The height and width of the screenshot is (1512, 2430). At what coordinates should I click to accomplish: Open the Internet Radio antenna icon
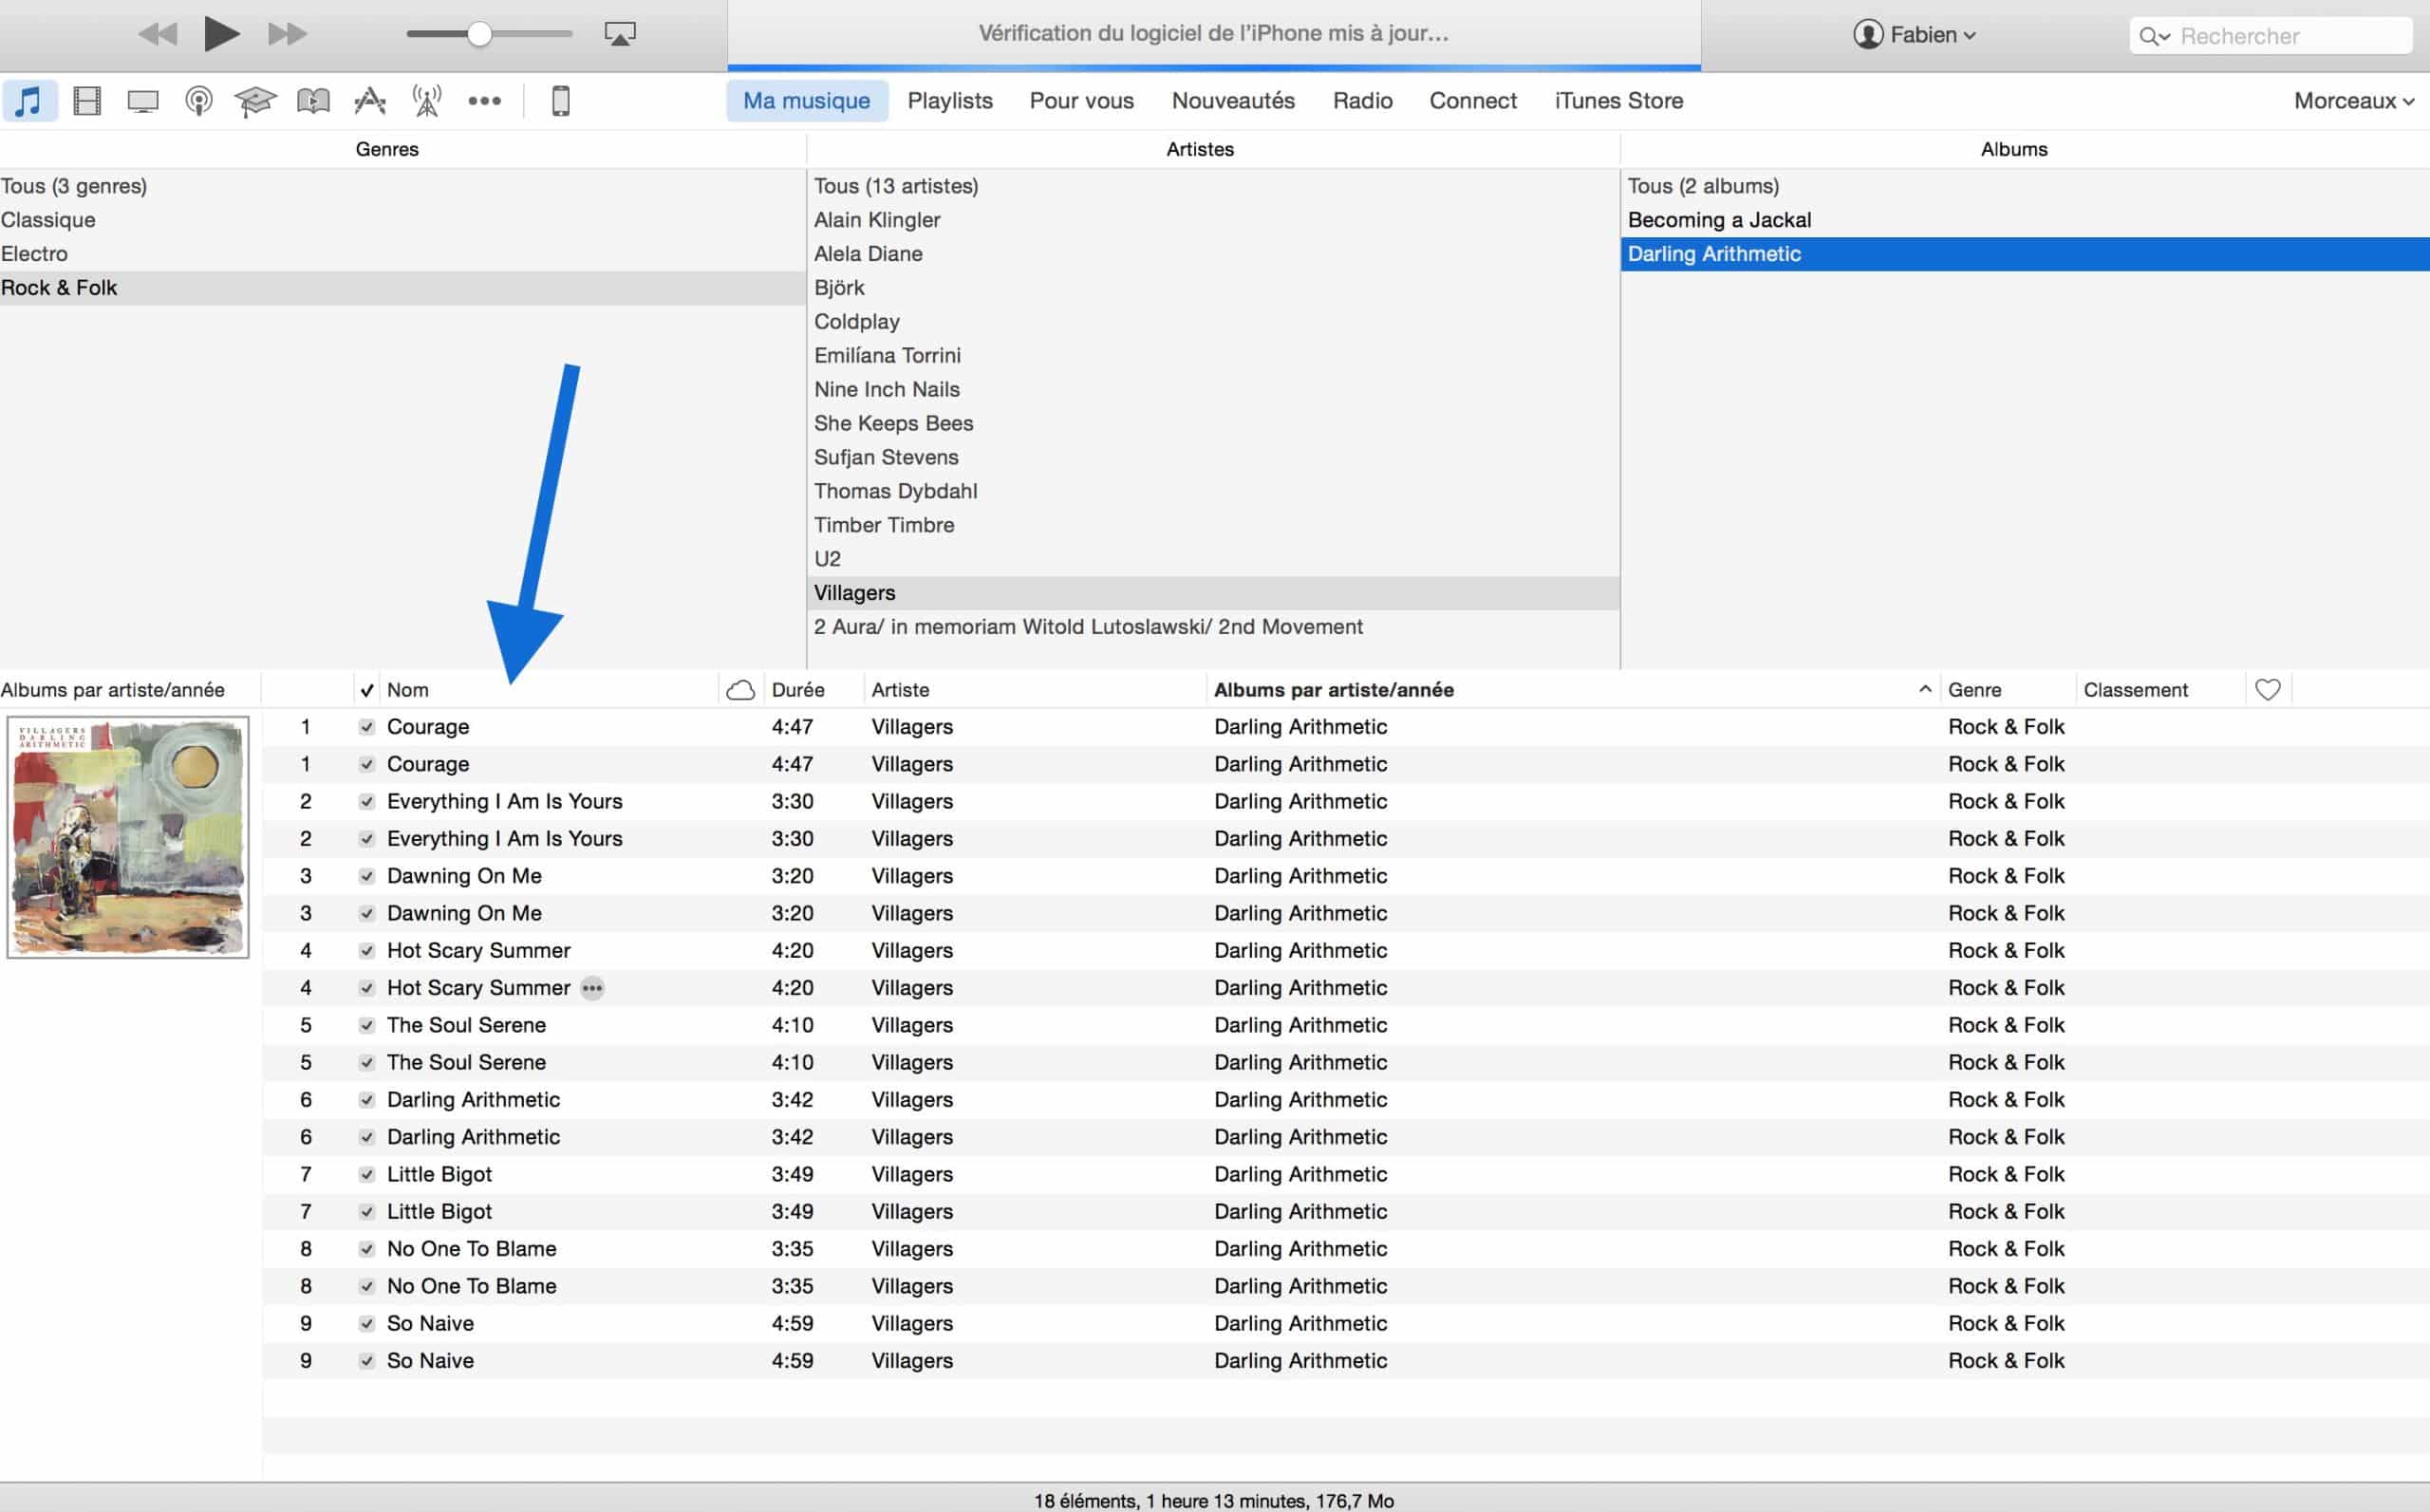(427, 101)
